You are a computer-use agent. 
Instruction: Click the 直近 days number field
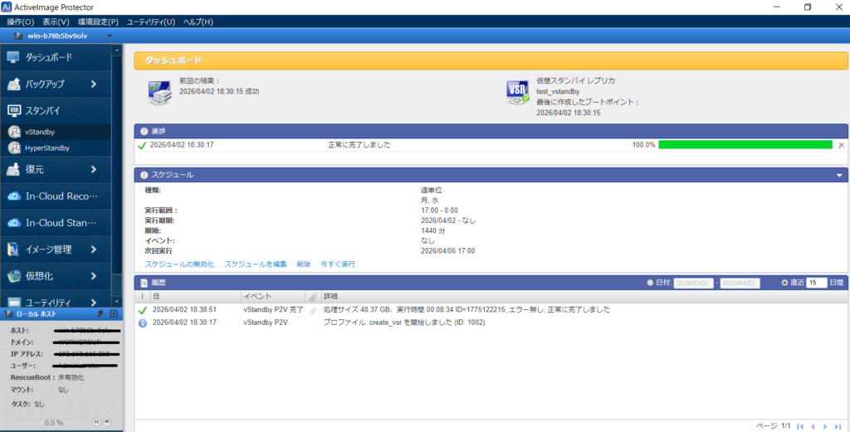coord(817,283)
